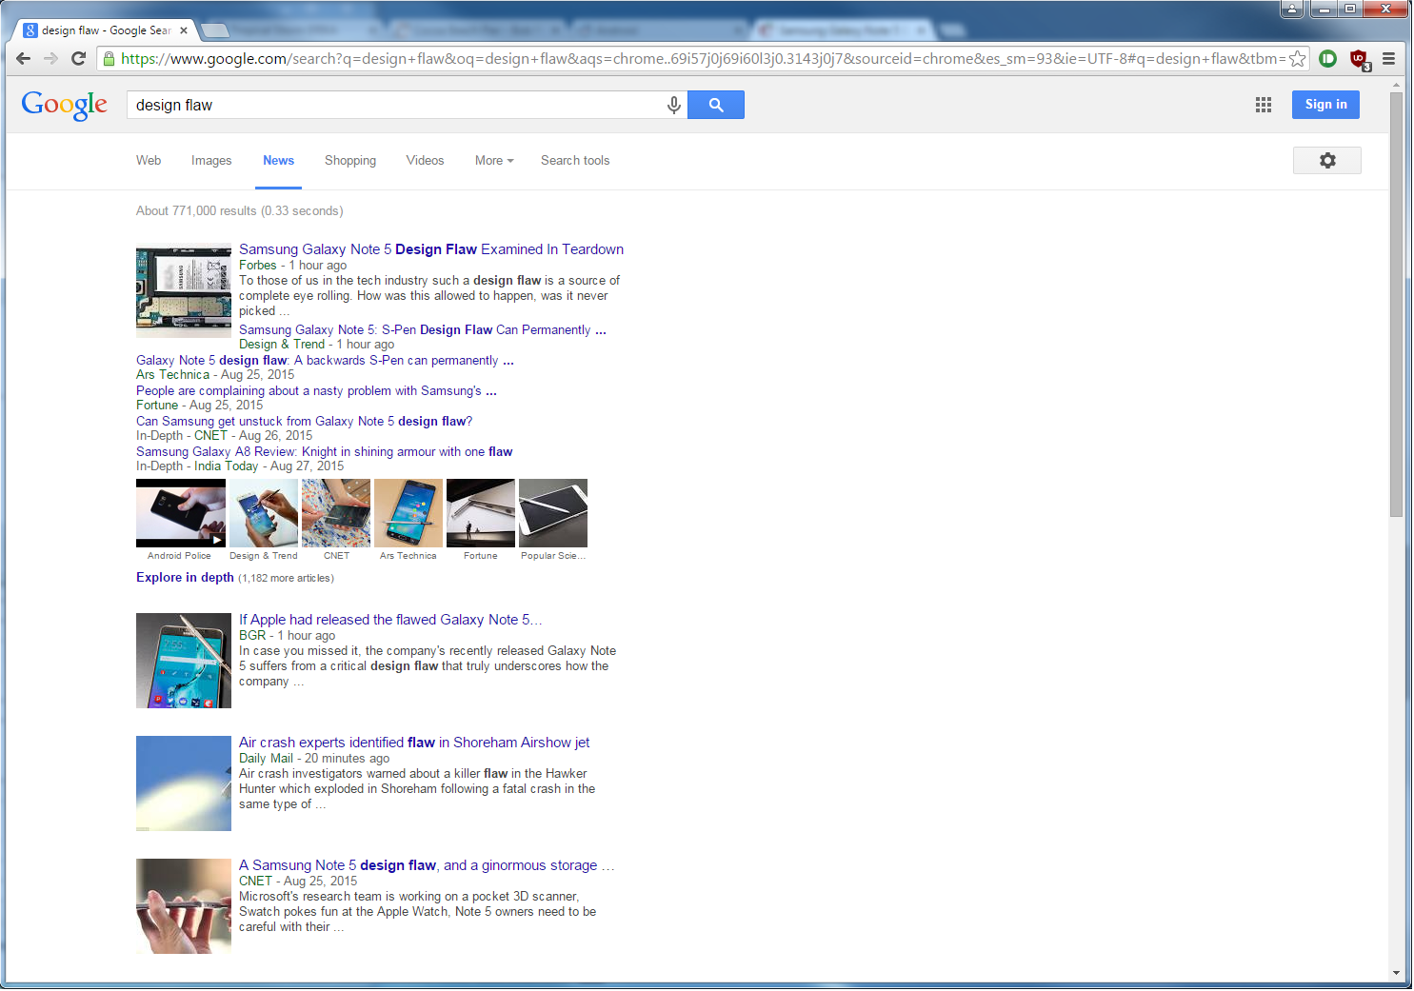Open 'Air crash experts identified flaw' article
Screen dimensions: 1414x991
pos(414,743)
